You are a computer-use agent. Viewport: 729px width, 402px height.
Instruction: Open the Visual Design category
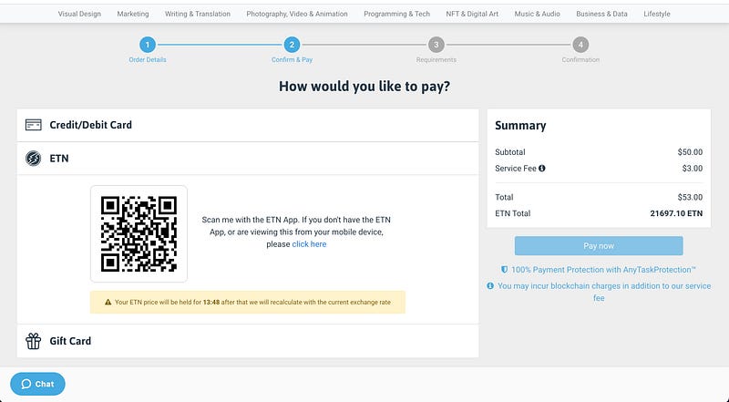[79, 14]
